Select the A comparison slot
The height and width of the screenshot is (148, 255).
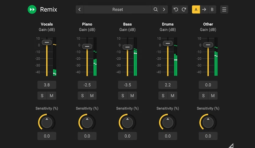pos(196,9)
